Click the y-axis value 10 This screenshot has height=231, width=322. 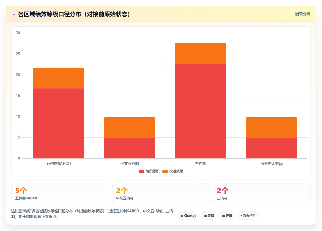coord(18,117)
